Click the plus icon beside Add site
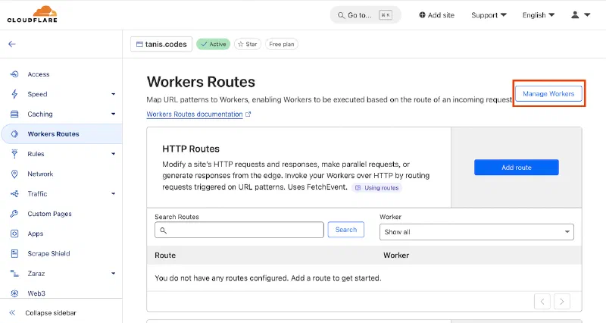Image resolution: width=606 pixels, height=323 pixels. (x=422, y=14)
